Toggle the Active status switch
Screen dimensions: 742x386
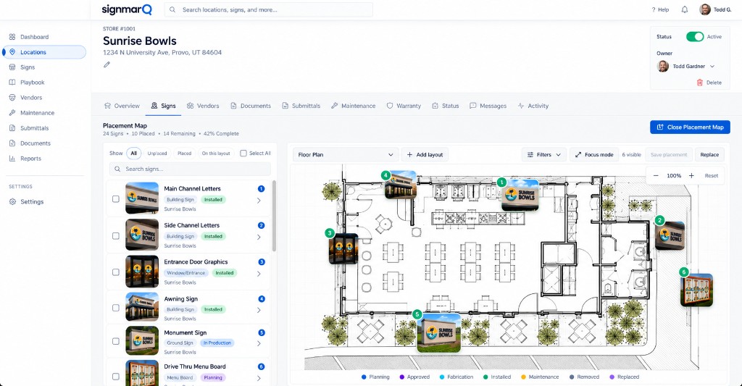pos(695,36)
